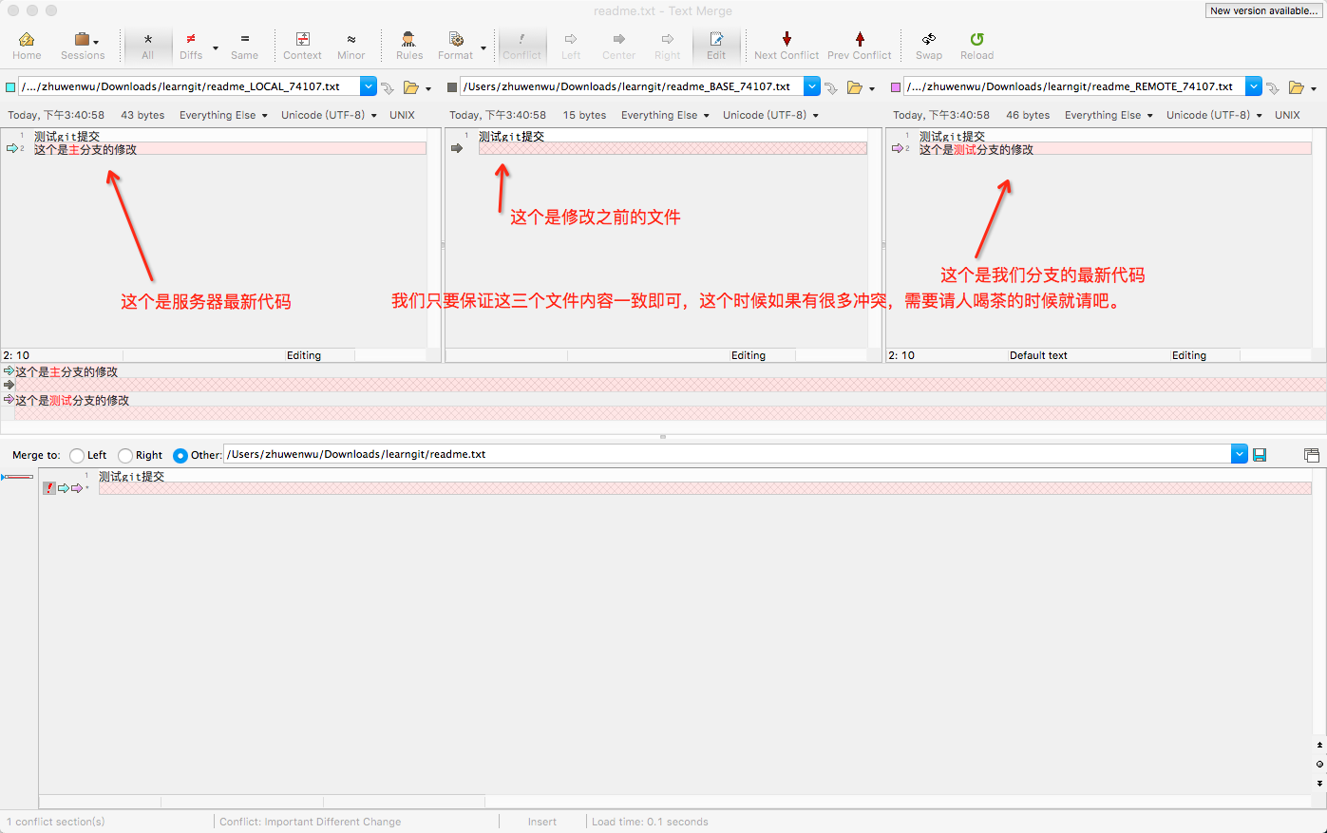Click the output pane layout icon
1327x833 pixels.
click(x=1312, y=455)
